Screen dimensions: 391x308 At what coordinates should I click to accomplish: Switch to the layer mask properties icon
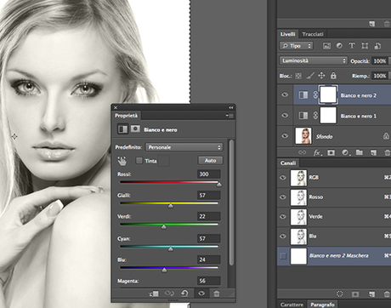[x=135, y=129]
